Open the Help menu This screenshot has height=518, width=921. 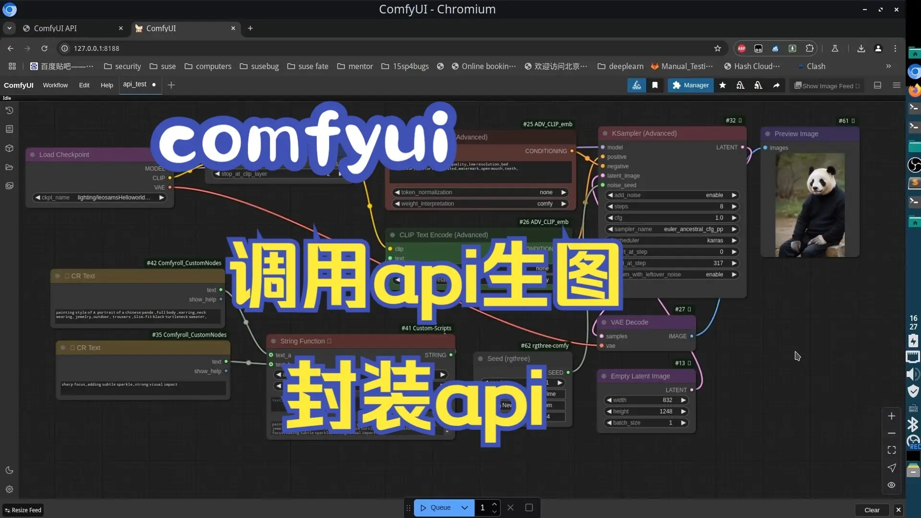pyautogui.click(x=106, y=85)
